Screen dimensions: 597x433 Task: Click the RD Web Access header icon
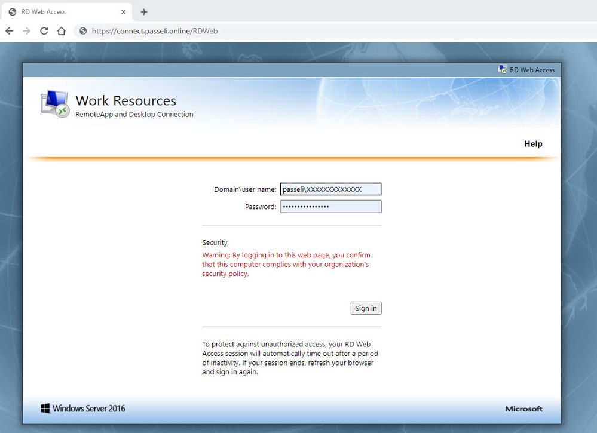coord(503,69)
